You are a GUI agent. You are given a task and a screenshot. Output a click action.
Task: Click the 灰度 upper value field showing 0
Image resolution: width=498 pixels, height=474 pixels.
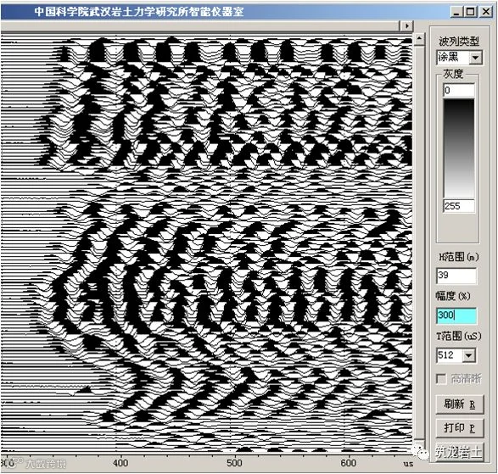(x=459, y=91)
